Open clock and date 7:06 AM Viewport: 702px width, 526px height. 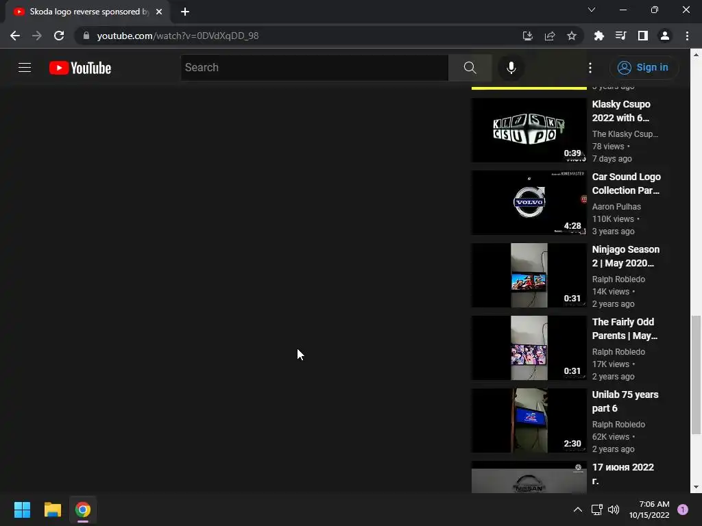tap(649, 510)
